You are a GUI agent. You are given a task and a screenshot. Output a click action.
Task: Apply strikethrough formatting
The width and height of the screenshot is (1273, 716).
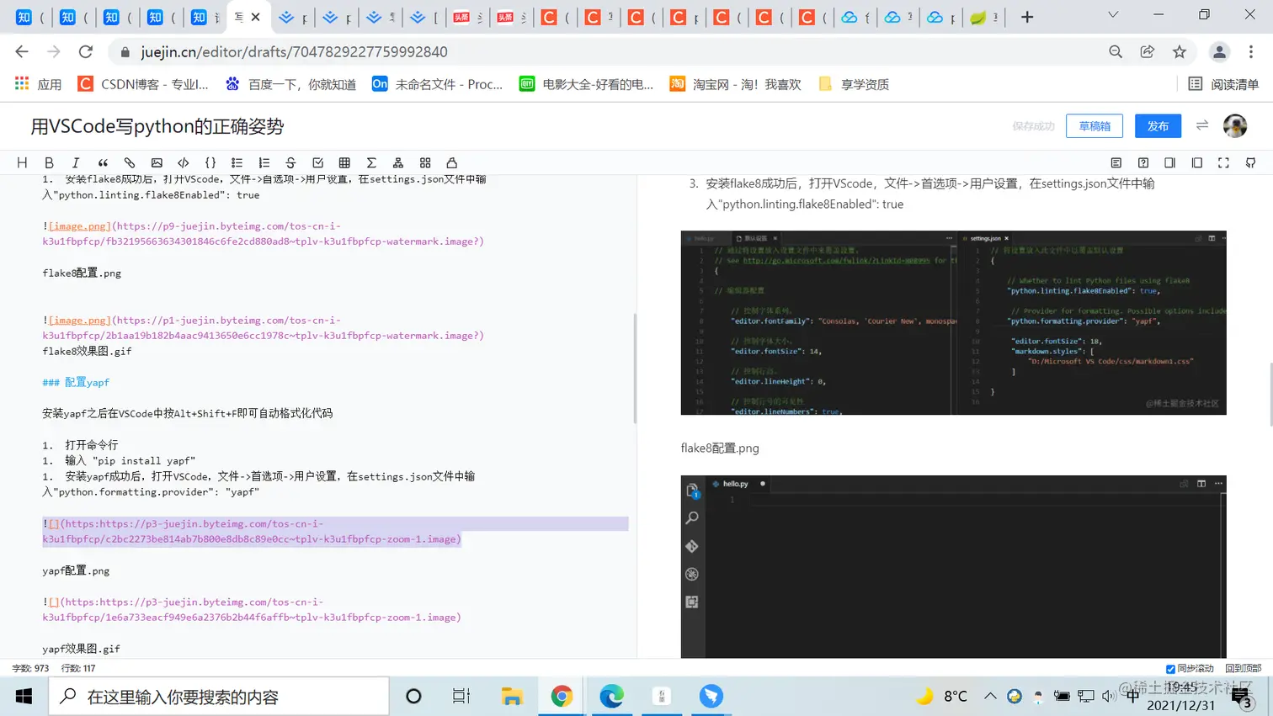click(290, 162)
